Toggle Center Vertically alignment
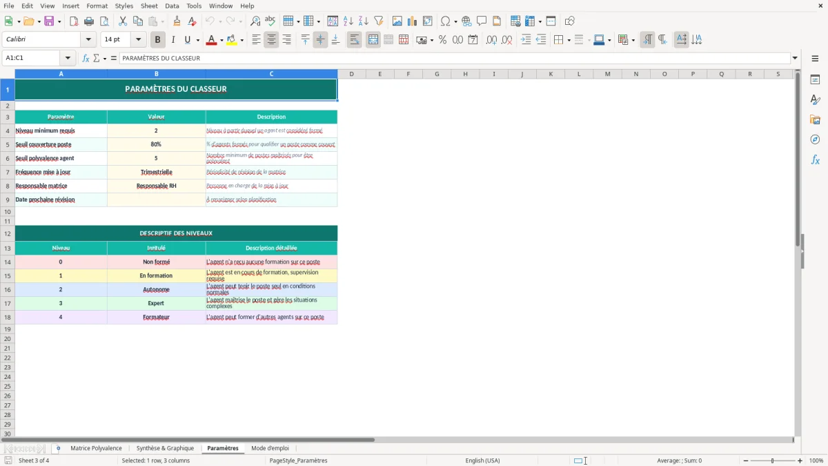 tap(320, 40)
